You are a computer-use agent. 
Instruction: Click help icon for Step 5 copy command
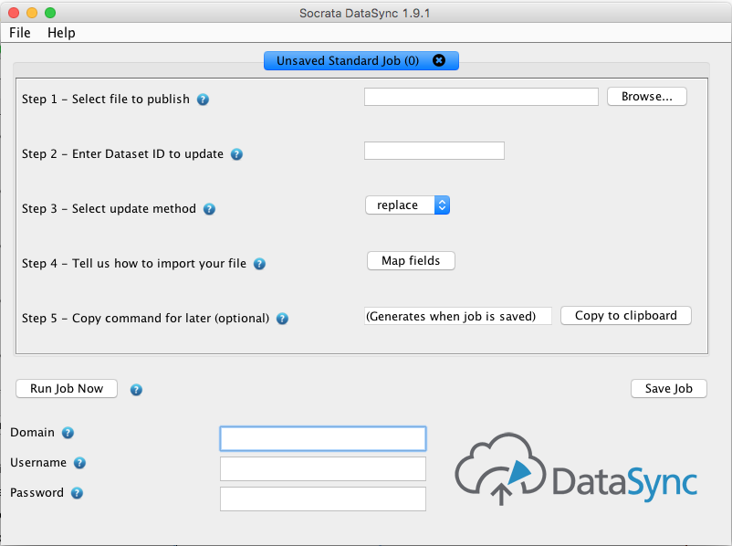(x=282, y=319)
